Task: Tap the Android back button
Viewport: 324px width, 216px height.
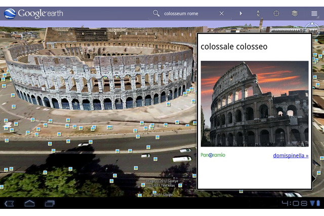Action: tap(9, 204)
